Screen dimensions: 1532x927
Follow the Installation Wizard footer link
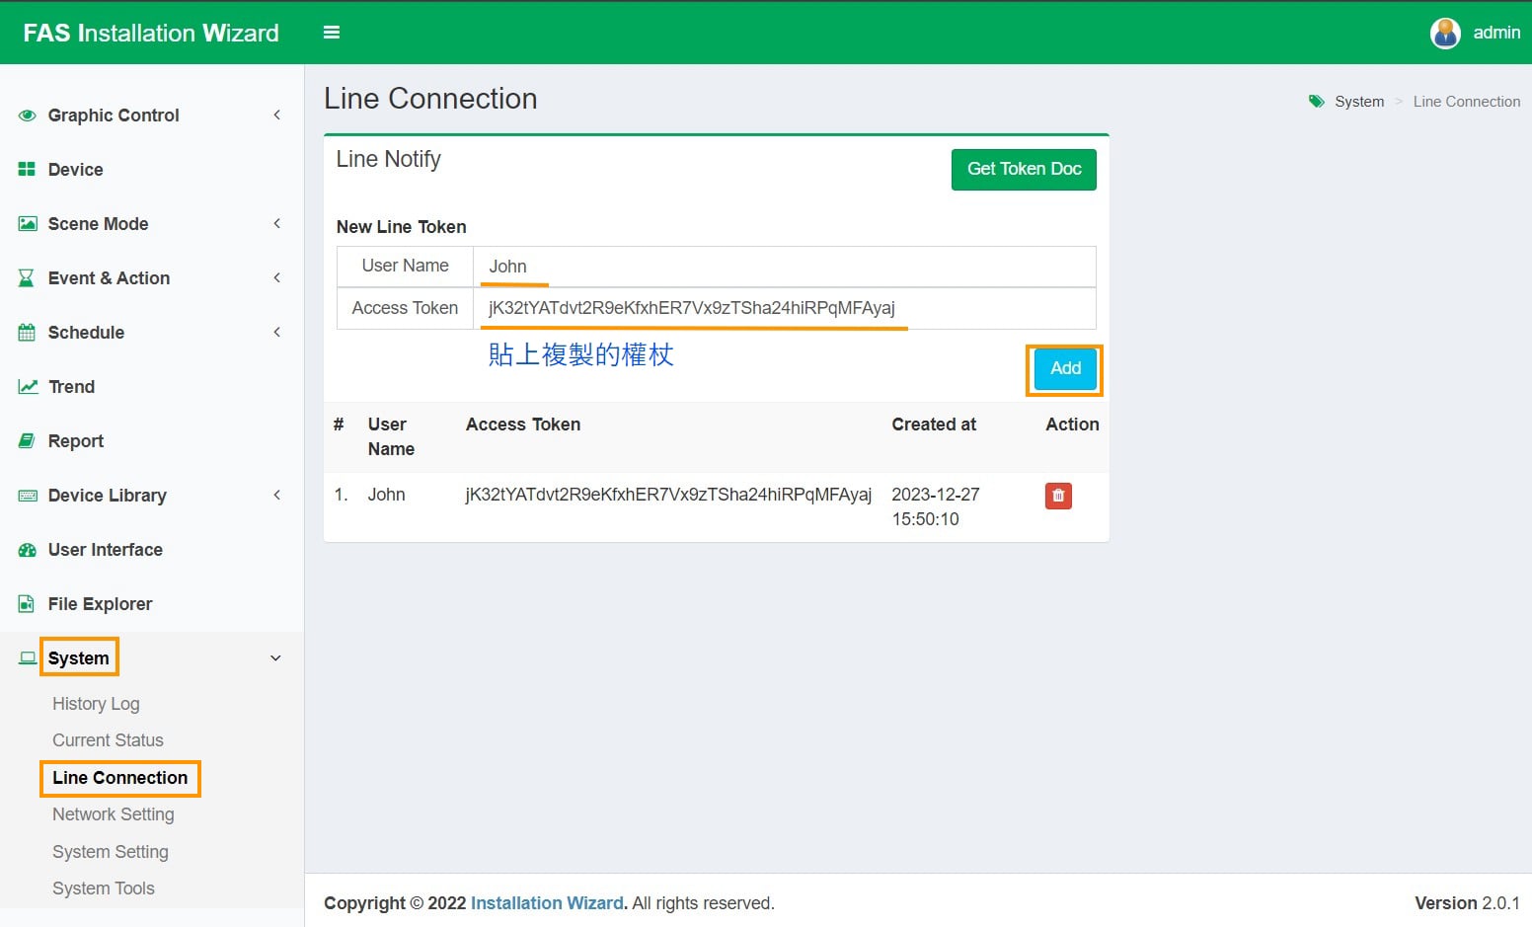[547, 903]
